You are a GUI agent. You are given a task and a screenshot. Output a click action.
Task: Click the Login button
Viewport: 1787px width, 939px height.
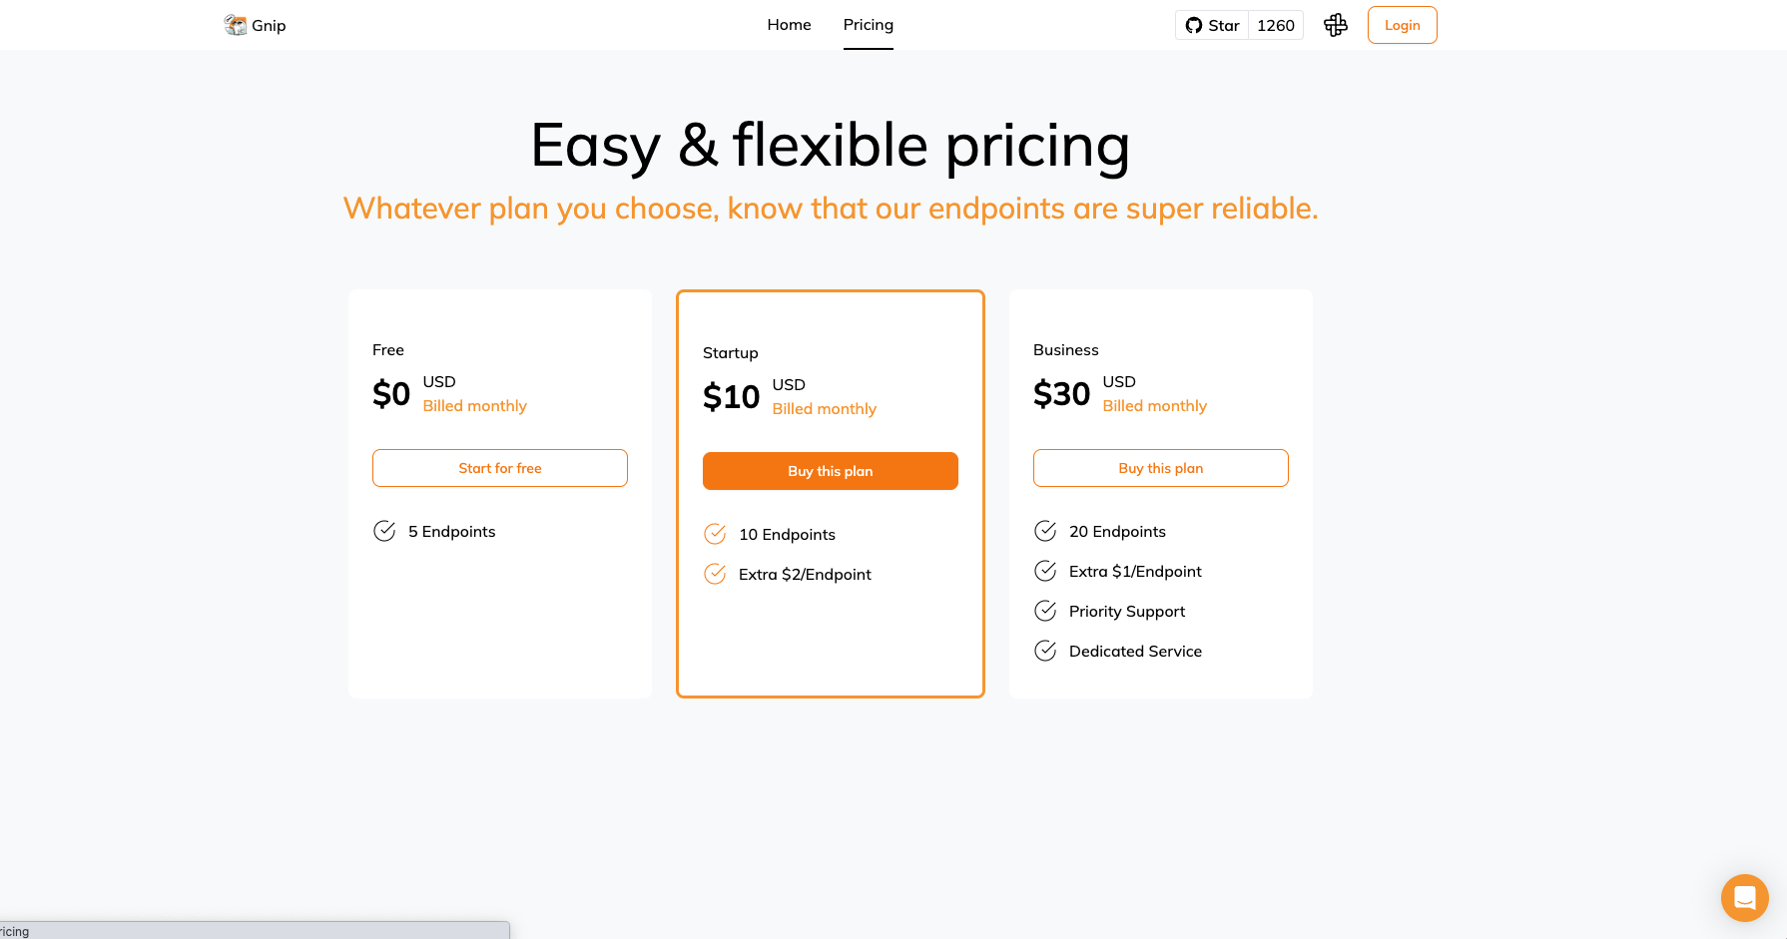(x=1402, y=25)
